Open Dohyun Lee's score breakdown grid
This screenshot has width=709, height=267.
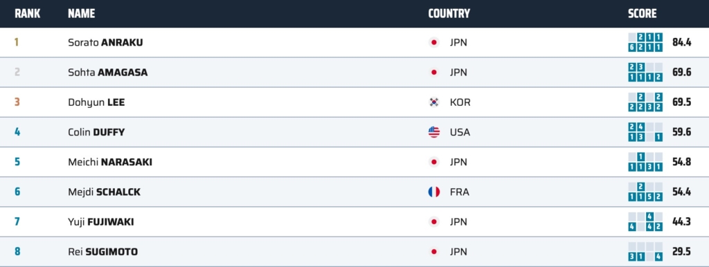[645, 102]
